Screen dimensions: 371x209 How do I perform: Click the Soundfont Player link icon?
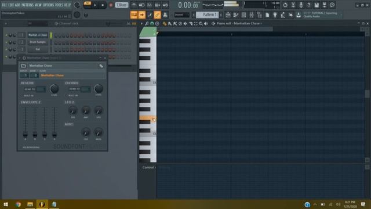pos(101,66)
